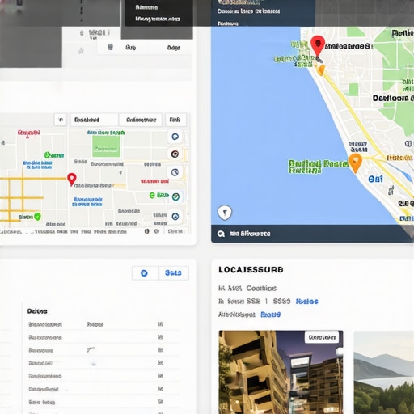Open the mountain landscape thumbnail

pyautogui.click(x=384, y=373)
